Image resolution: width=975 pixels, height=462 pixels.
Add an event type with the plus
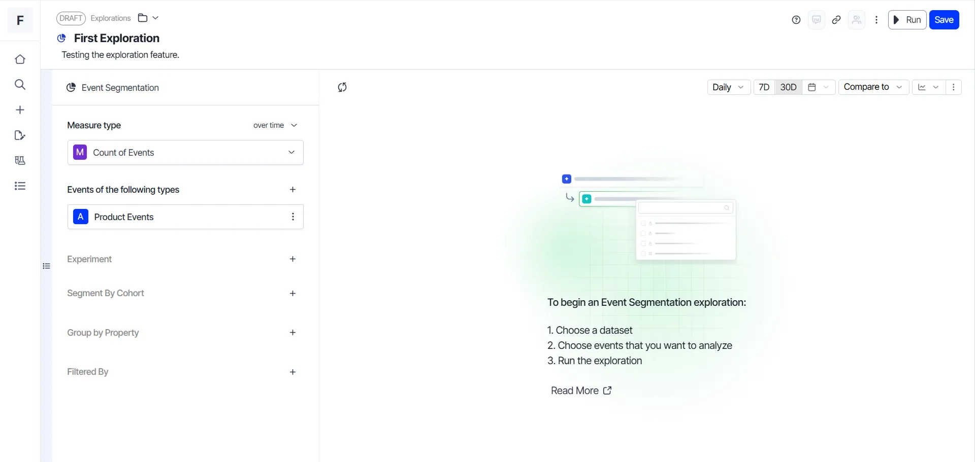292,190
